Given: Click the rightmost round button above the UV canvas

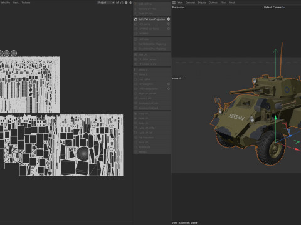Looking at the screenshot, I should point(14,53).
